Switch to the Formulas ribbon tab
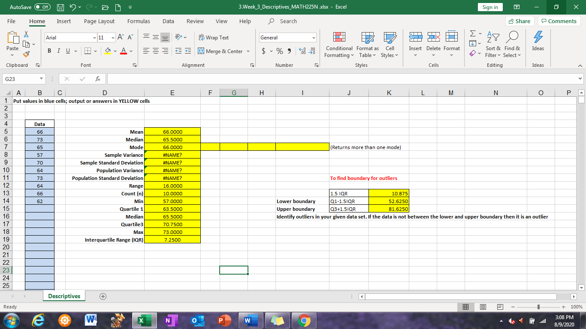This screenshot has width=586, height=329. pyautogui.click(x=139, y=21)
